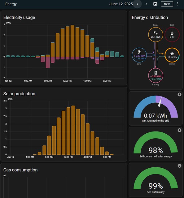Click the 25.1 kWh home value
184x198 pixels.
click(x=172, y=57)
